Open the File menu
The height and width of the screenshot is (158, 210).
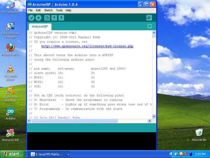(30, 10)
